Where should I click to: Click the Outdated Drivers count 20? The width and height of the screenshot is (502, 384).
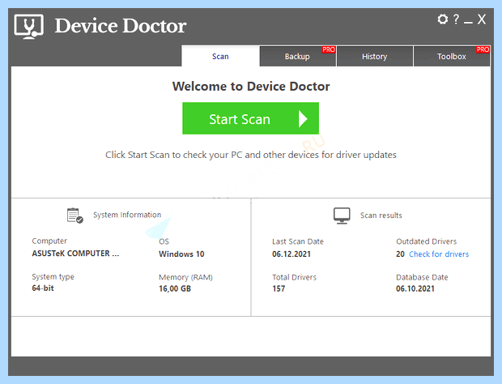[x=400, y=254]
